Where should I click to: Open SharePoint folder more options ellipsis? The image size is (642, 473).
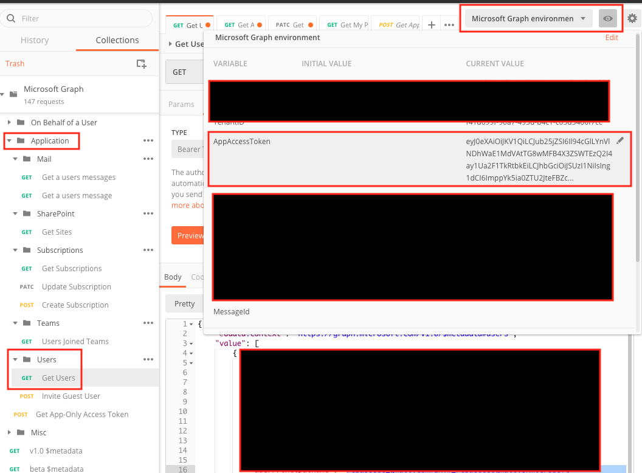(x=148, y=213)
